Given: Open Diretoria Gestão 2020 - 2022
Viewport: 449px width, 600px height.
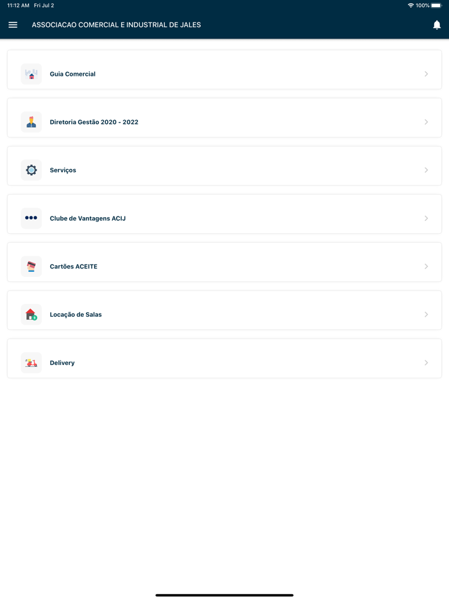Looking at the screenshot, I should (94, 122).
